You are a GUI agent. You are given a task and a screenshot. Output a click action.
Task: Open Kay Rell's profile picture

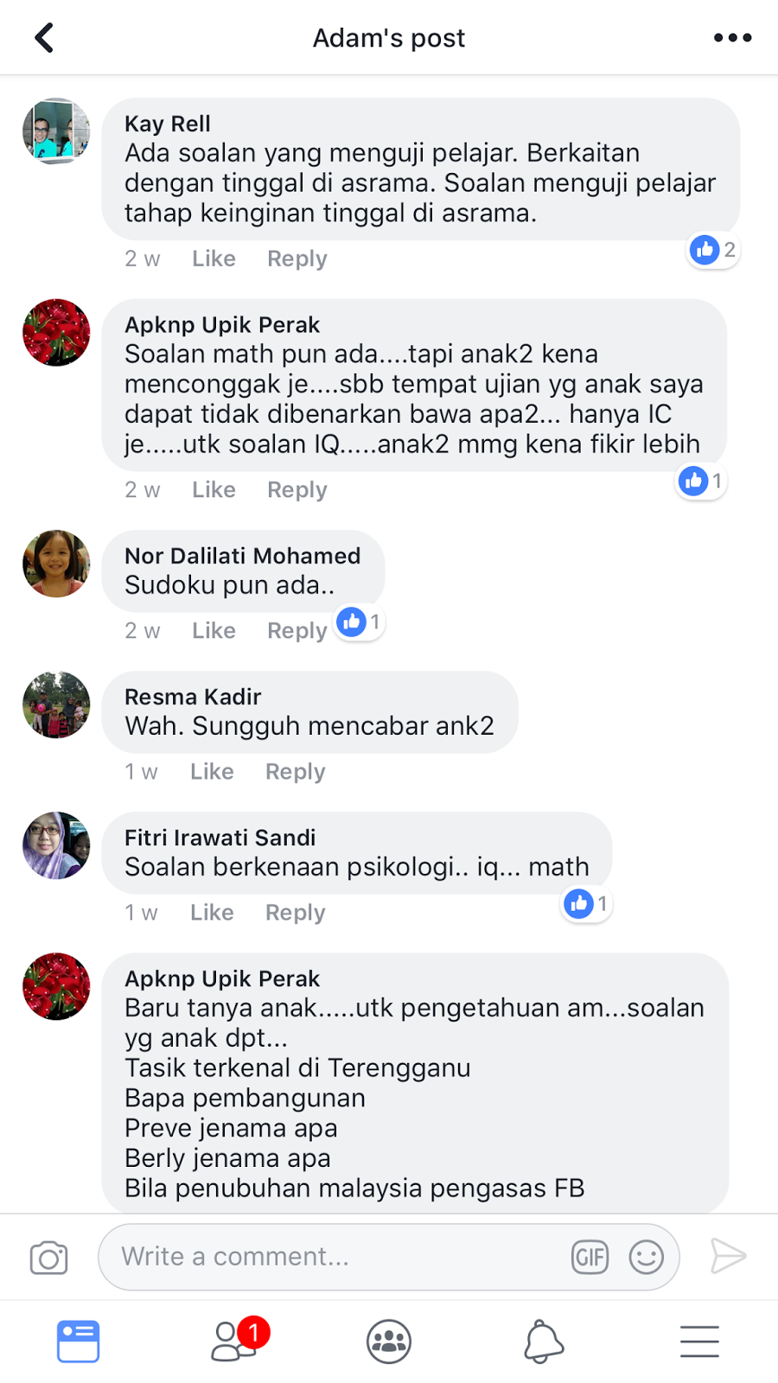56,131
